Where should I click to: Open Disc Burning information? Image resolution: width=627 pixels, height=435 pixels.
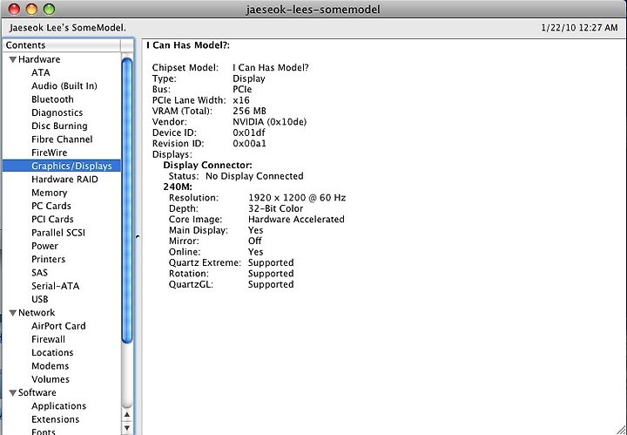coord(59,126)
